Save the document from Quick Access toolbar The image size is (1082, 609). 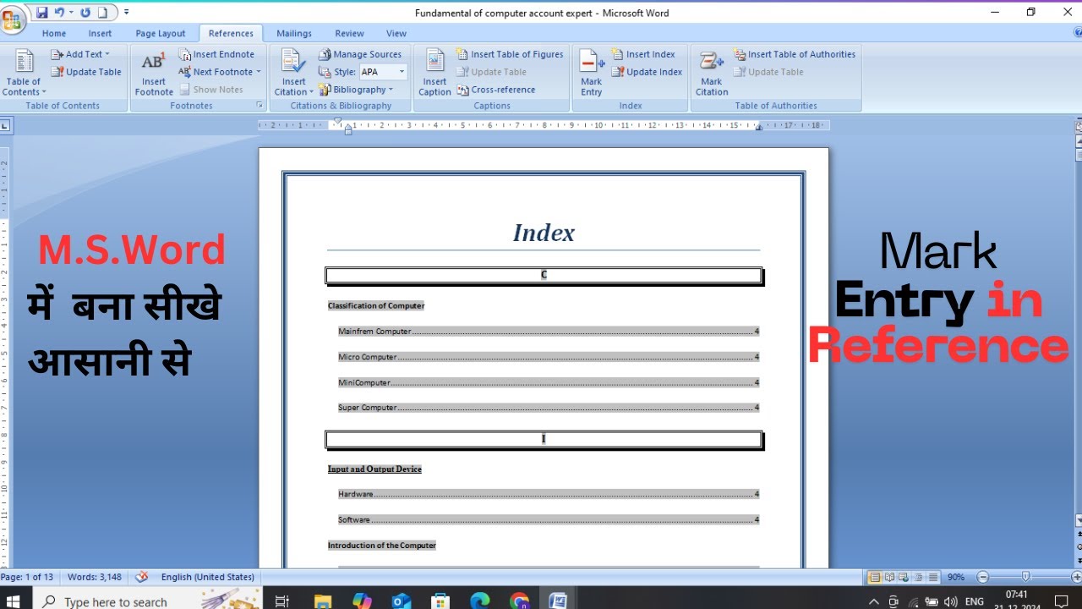41,13
